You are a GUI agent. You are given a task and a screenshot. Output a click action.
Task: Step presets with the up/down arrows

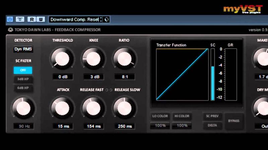101,19
